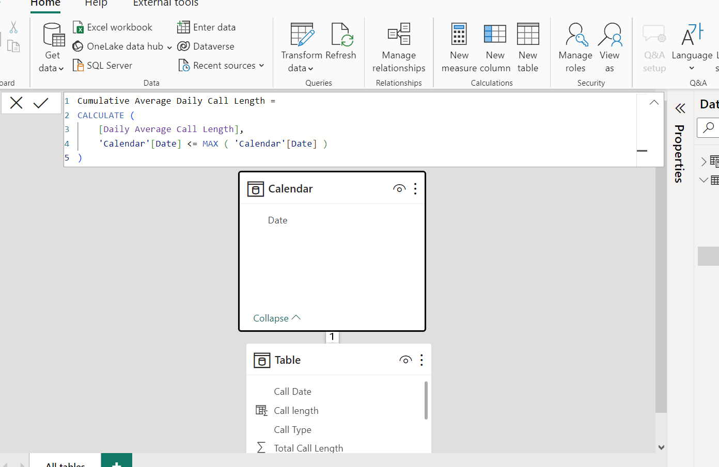Connect to SQL Server

pyautogui.click(x=103, y=66)
